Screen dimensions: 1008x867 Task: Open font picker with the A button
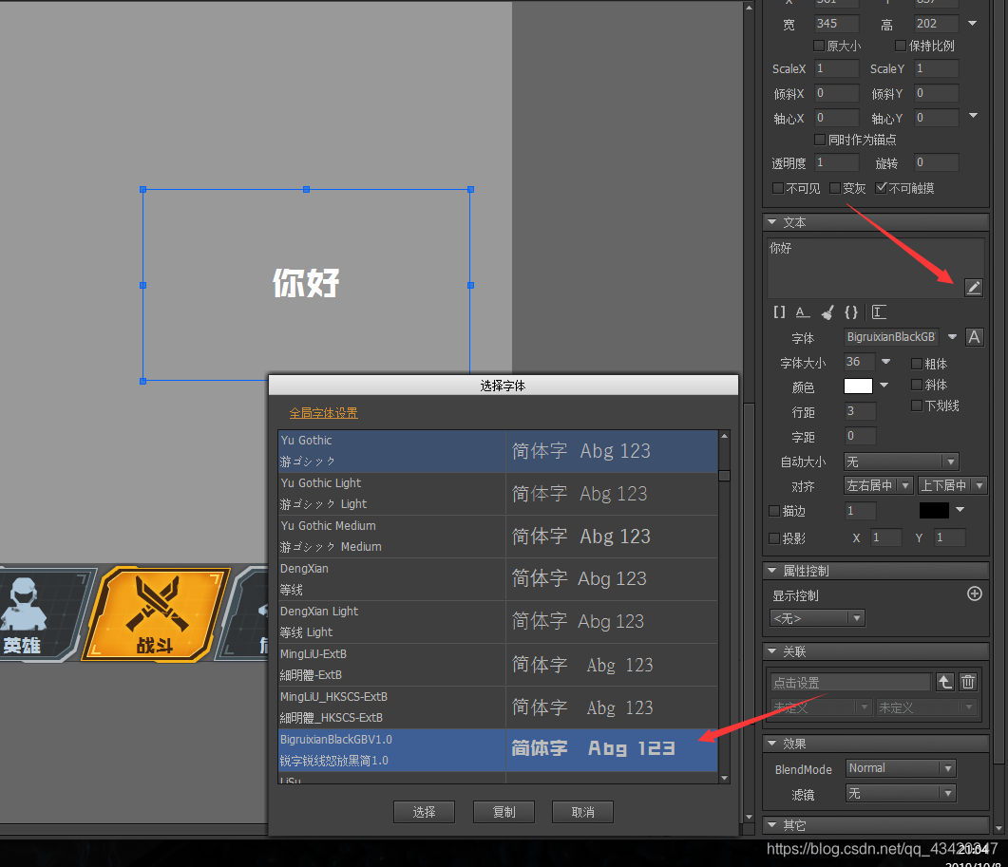(x=974, y=337)
